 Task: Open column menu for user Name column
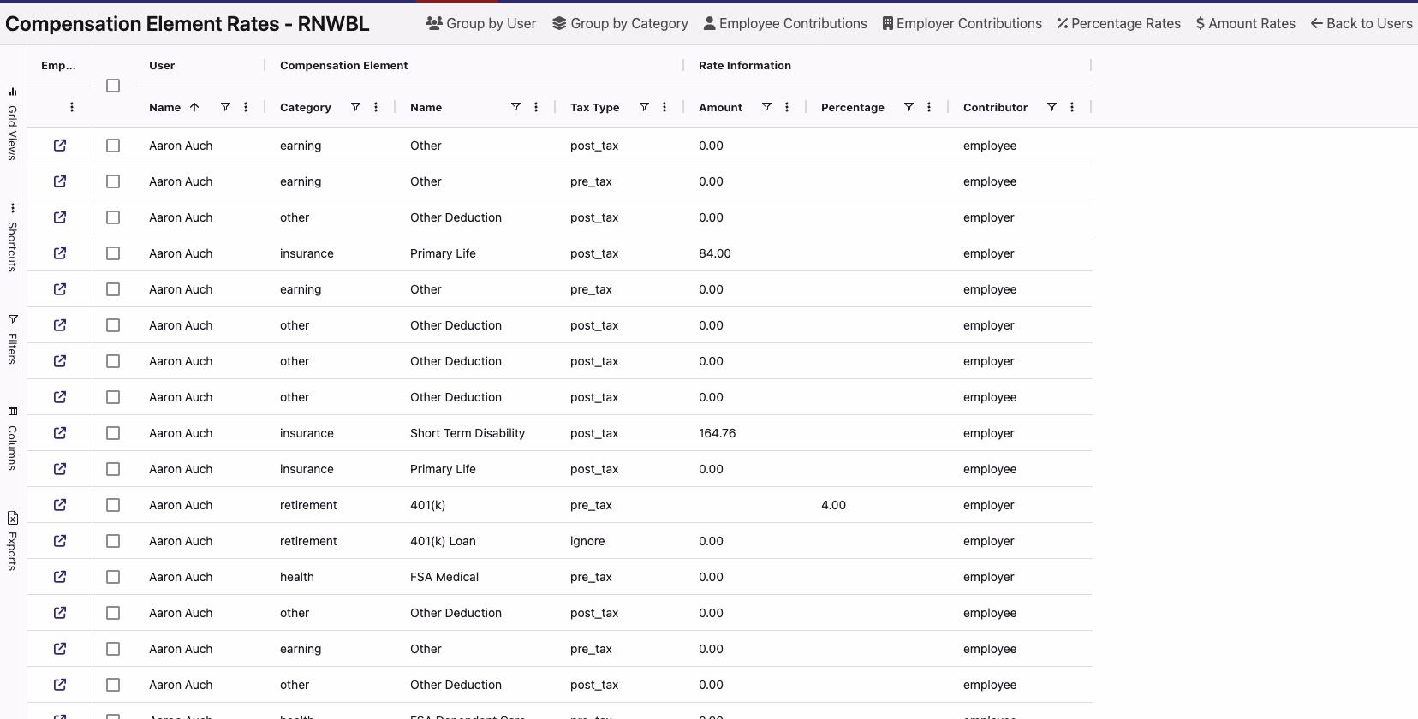(246, 107)
